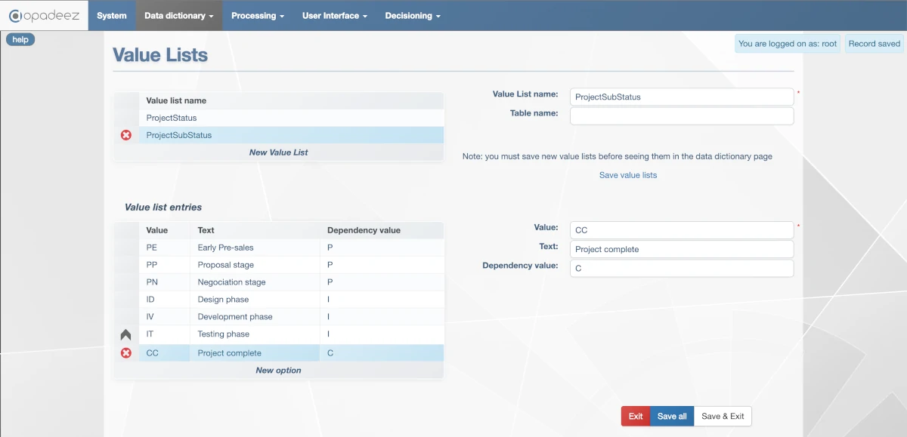Go to the System menu item
Viewport: 907px width, 437px height.
coord(112,15)
